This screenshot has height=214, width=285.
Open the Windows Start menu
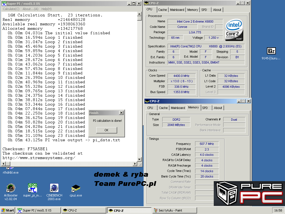pos(8,210)
